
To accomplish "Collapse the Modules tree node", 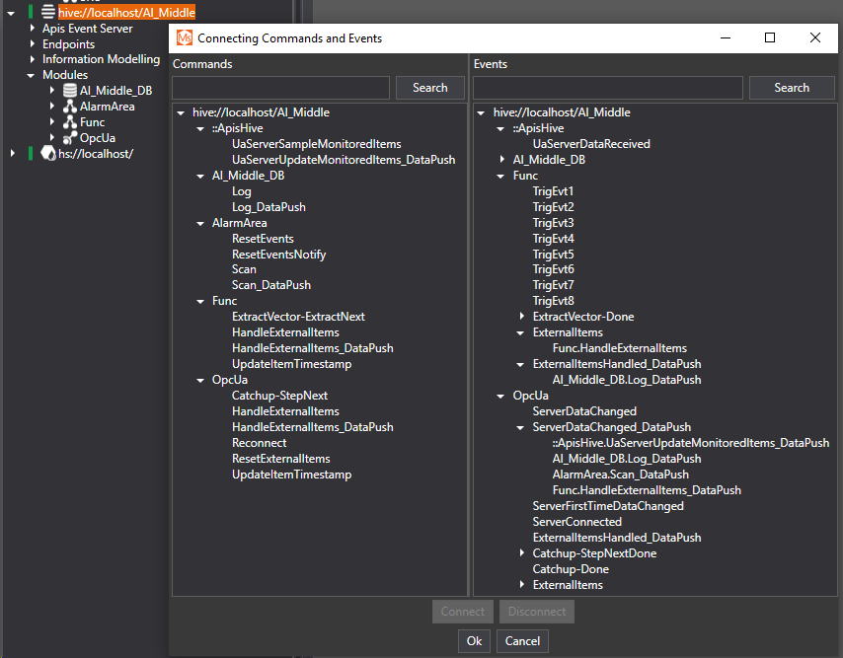I will (32, 75).
